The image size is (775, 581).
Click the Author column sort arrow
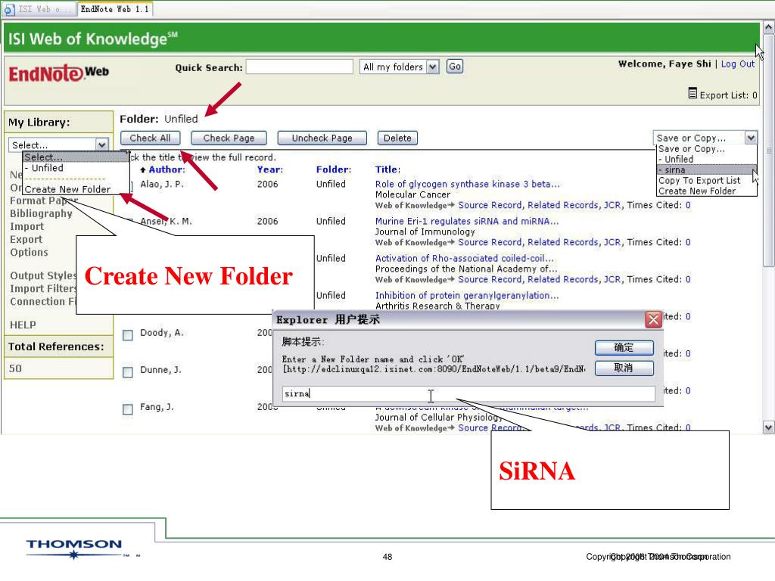pos(143,170)
